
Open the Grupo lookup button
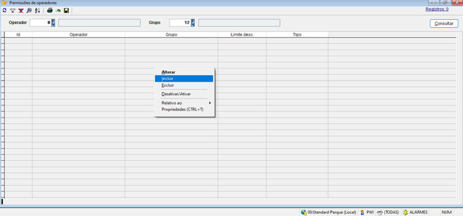coord(193,23)
